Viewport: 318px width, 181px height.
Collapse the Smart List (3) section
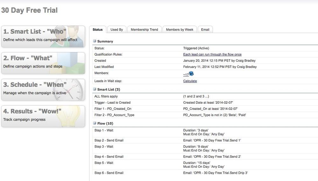coord(95,90)
